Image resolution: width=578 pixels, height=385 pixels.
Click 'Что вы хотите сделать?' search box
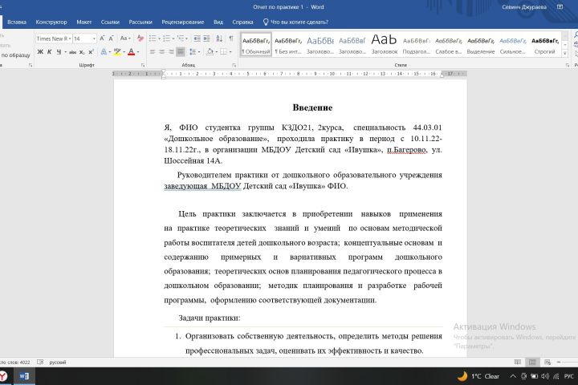[x=295, y=22]
